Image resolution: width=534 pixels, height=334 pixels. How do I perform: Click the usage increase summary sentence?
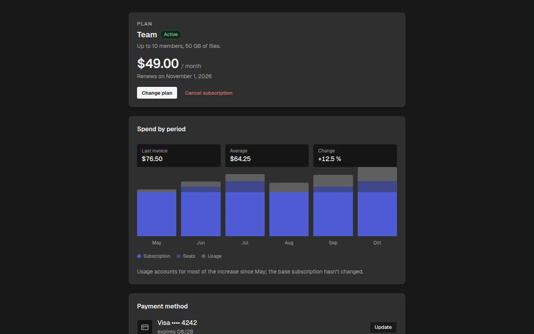point(250,272)
